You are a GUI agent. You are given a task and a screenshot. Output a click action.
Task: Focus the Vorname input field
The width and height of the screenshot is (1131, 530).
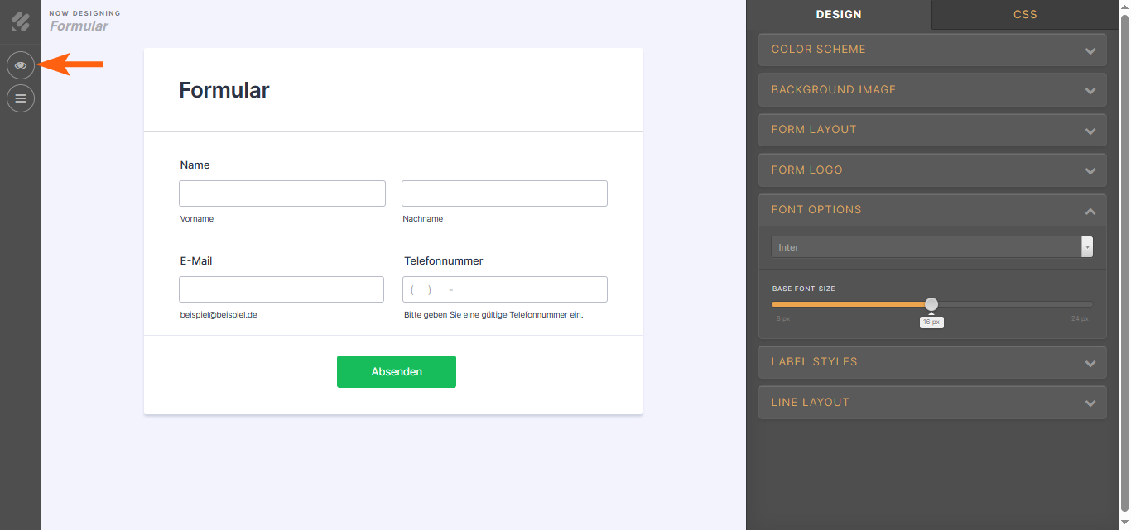[282, 193]
